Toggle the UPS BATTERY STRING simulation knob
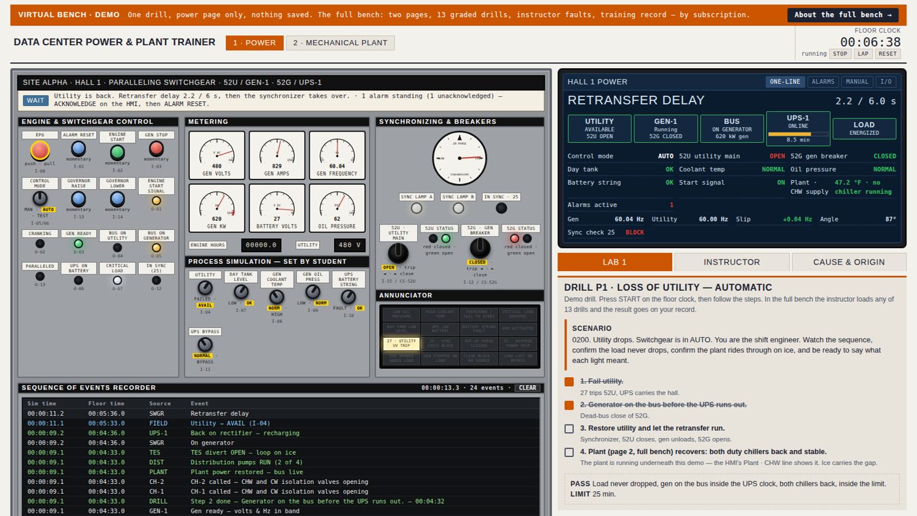The height and width of the screenshot is (516, 917). 348,297
